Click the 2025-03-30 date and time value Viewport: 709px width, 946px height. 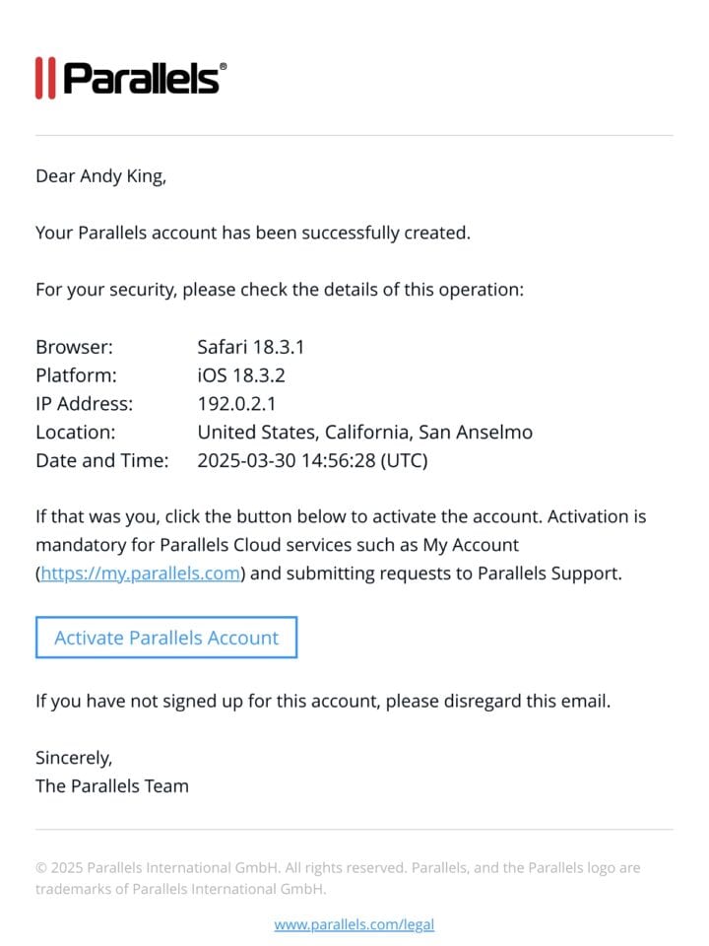click(x=312, y=460)
